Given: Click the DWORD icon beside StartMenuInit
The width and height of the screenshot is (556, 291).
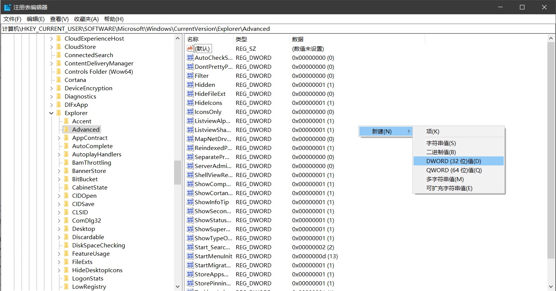Looking at the screenshot, I should tap(190, 256).
